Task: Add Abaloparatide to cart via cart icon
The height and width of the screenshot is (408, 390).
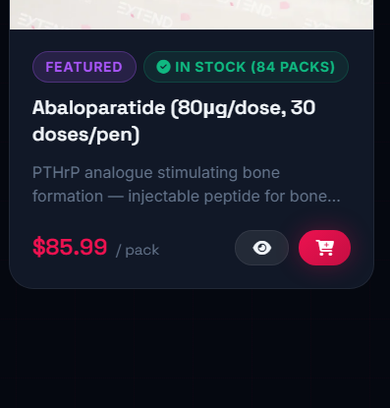Action: coord(324,248)
